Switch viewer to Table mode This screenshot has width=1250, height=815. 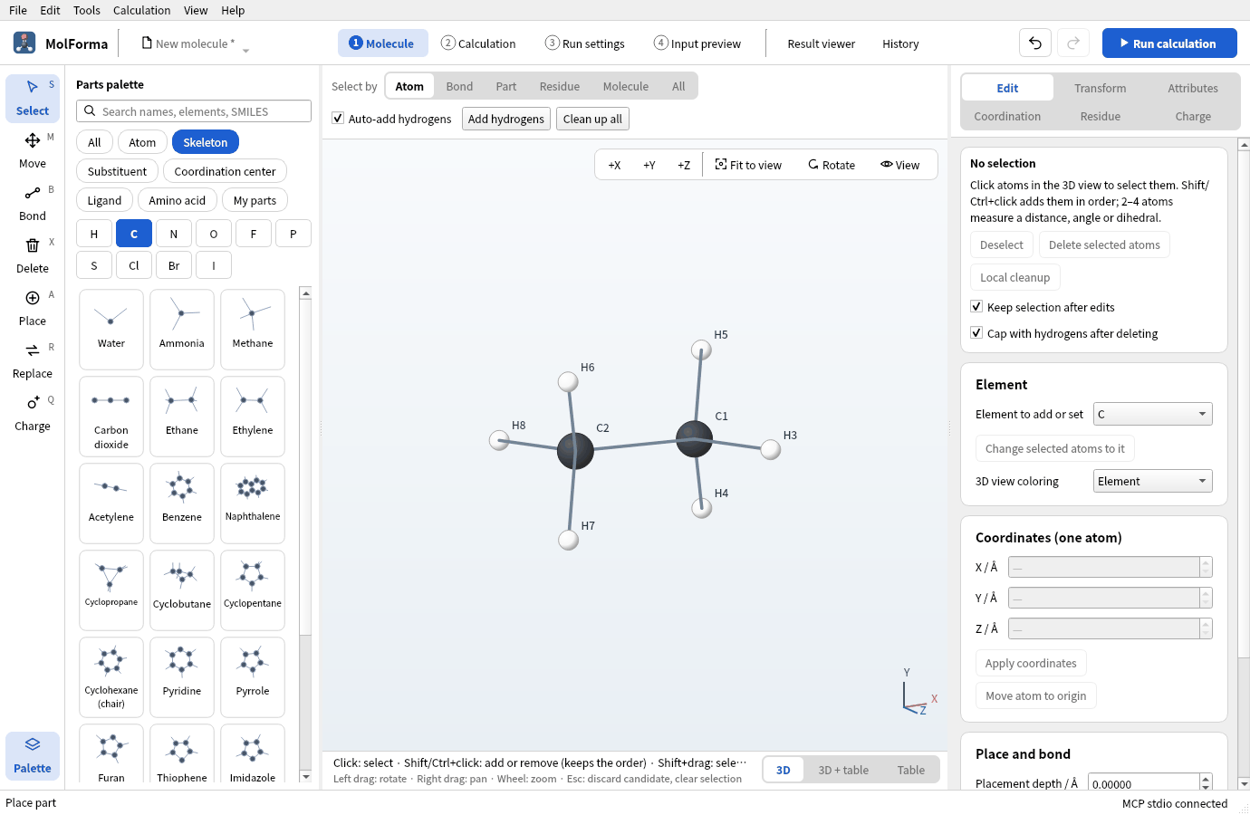coord(911,770)
